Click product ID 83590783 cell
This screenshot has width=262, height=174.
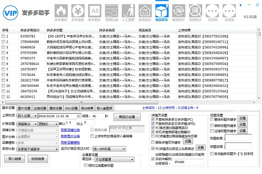tap(28, 36)
